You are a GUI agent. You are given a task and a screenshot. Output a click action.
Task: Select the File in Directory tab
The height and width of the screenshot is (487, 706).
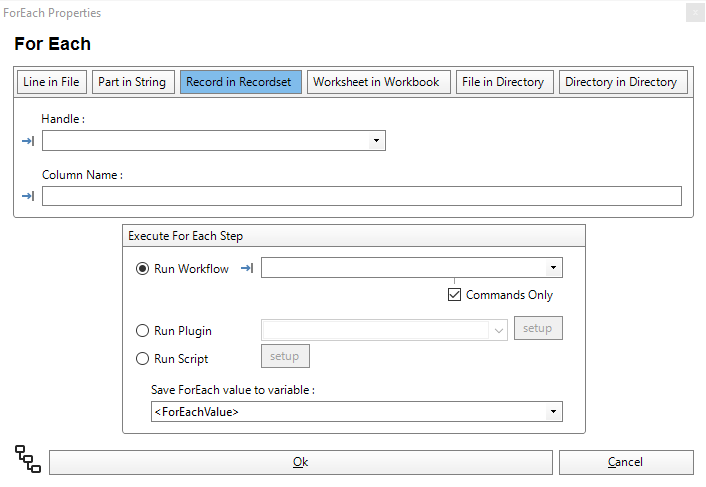click(504, 82)
